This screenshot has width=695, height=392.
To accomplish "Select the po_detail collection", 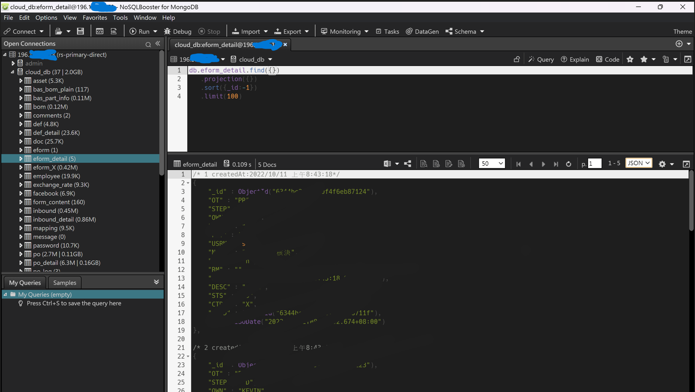I will [x=67, y=263].
